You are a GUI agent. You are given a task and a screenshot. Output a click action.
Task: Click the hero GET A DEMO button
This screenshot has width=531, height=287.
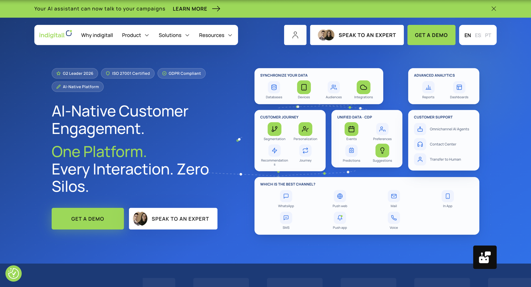[x=88, y=219]
